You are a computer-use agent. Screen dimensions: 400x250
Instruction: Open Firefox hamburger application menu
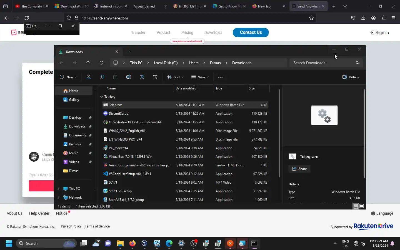click(393, 18)
